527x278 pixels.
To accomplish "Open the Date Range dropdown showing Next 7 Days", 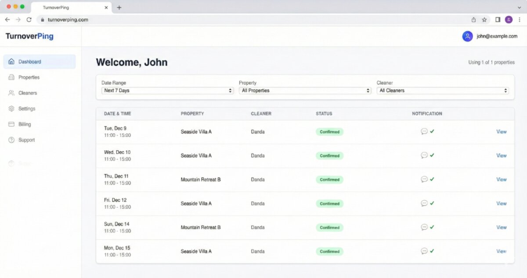I will (x=167, y=90).
